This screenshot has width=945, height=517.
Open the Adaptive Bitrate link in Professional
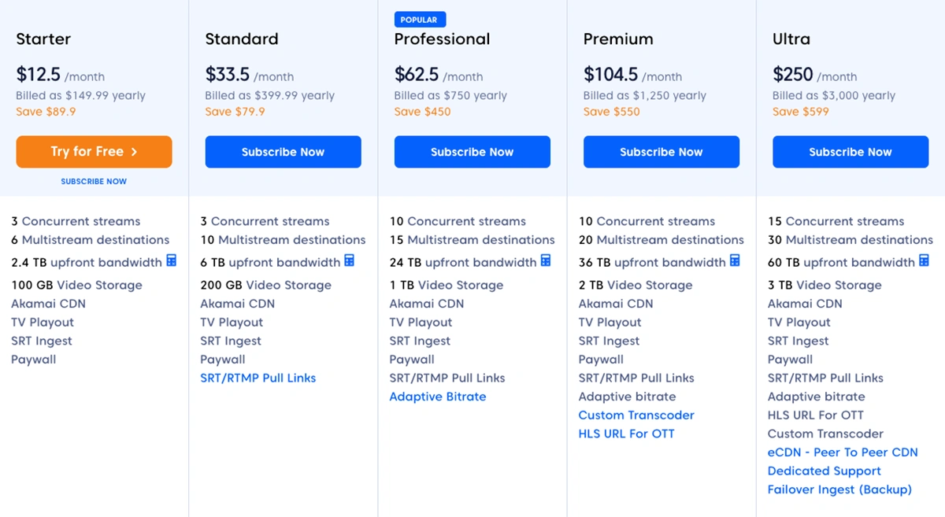coord(437,397)
